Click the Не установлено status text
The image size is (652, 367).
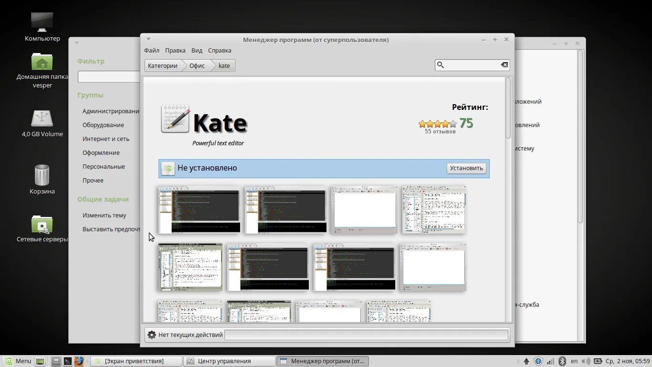pyautogui.click(x=207, y=168)
